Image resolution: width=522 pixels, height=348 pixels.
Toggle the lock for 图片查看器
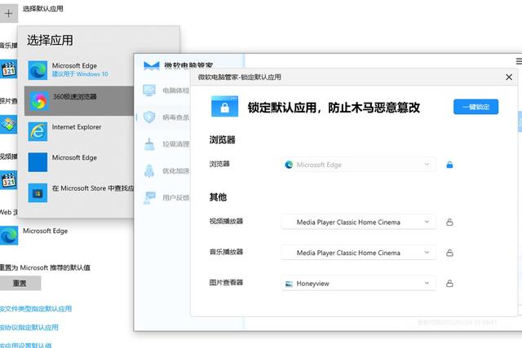(x=449, y=284)
